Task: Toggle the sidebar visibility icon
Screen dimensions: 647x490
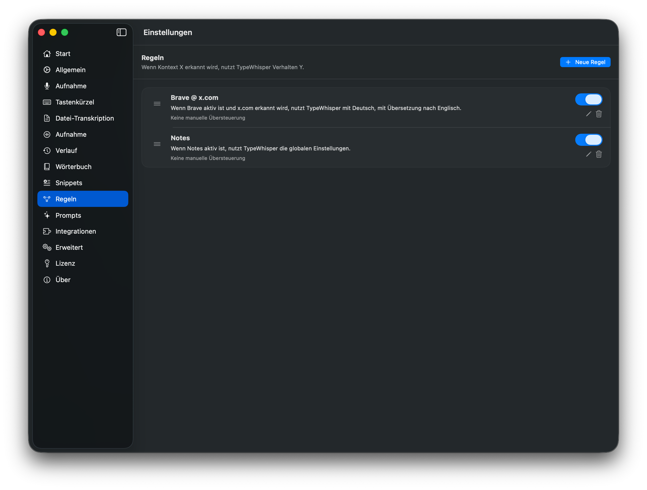Action: click(121, 33)
